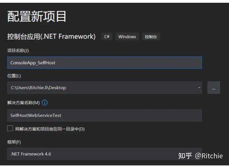Click the solution name field SelfHostWebServiceTest

(x=105, y=115)
